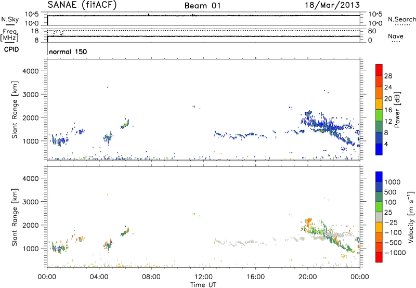The width and height of the screenshot is (416, 288).
Task: Select the 18 tick on the frequency axis
Action: coord(35,31)
